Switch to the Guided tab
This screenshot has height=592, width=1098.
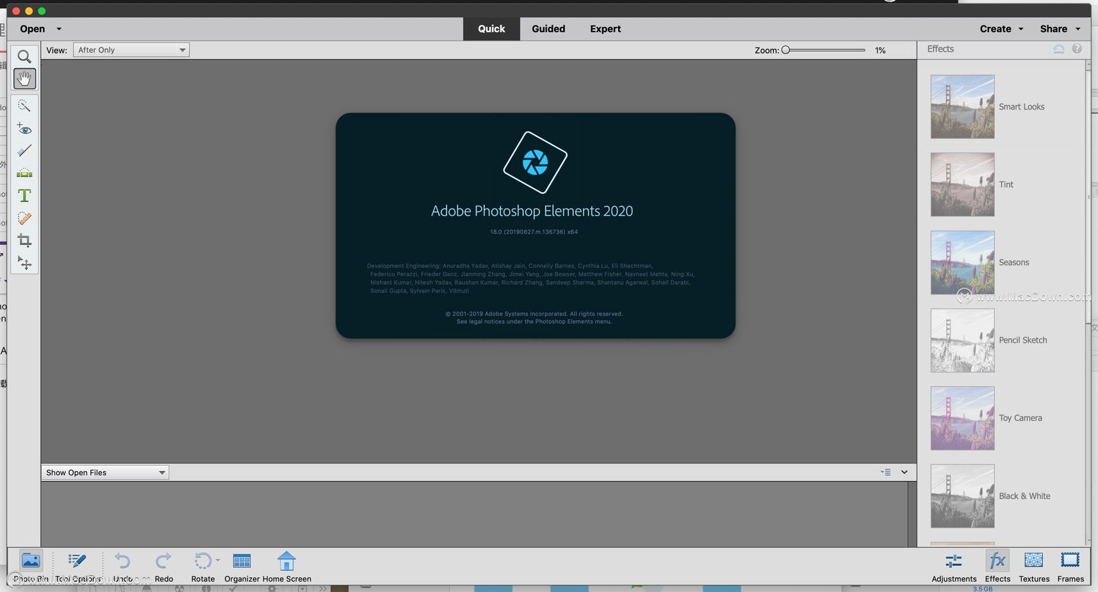click(x=548, y=29)
